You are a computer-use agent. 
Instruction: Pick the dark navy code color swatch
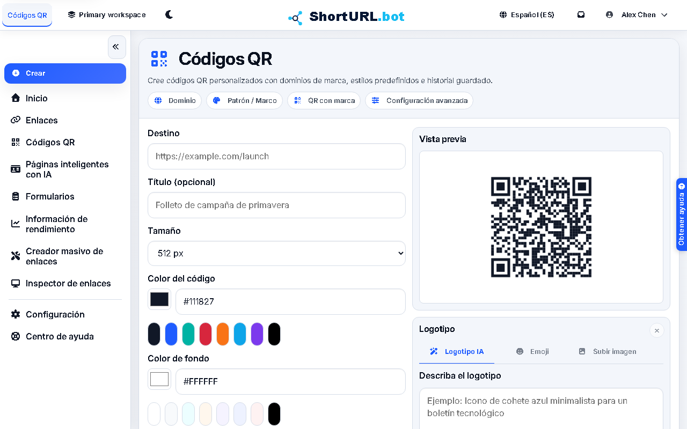click(x=154, y=334)
